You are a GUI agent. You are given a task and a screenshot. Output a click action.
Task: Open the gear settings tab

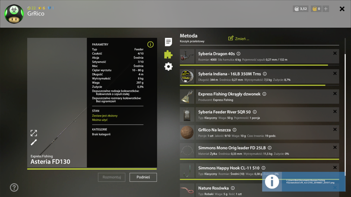pyautogui.click(x=168, y=67)
